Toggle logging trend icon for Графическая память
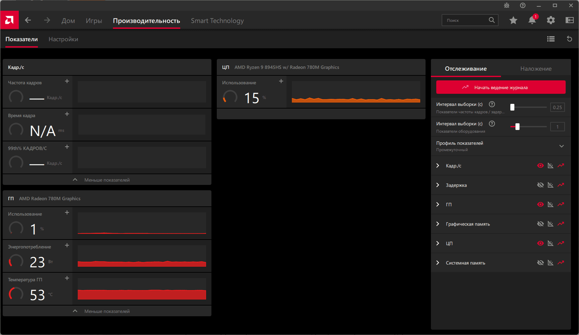The height and width of the screenshot is (335, 579). [561, 224]
